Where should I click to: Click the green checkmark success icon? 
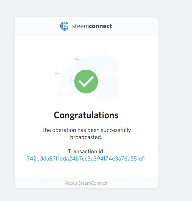point(86,81)
